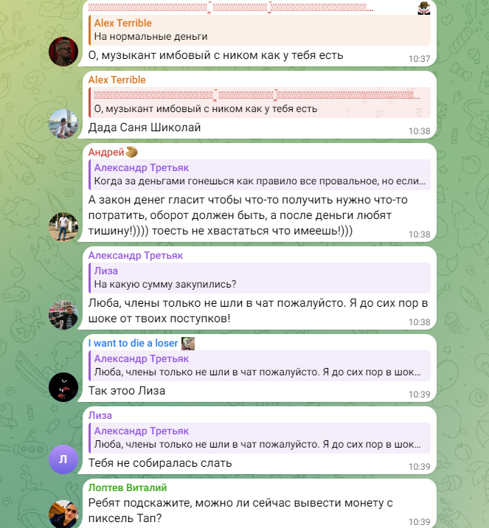Viewport: 489px width, 528px height.
Task: Open Андрей's avatar photo
Action: click(x=63, y=226)
